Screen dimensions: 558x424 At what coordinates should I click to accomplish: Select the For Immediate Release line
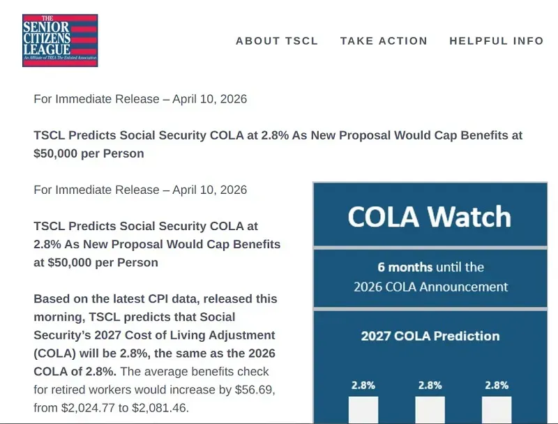[x=139, y=99]
